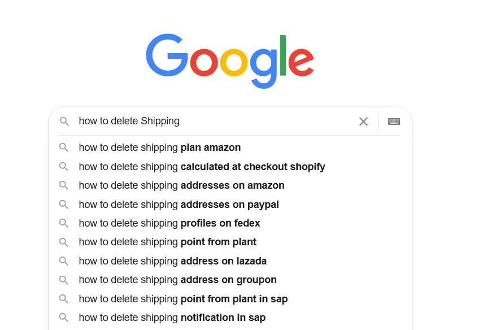Pick 'shipping notification in sap' suggestion
This screenshot has height=330, width=487.
click(x=172, y=318)
